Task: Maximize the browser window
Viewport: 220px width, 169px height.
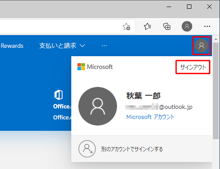Action: pyautogui.click(x=189, y=7)
